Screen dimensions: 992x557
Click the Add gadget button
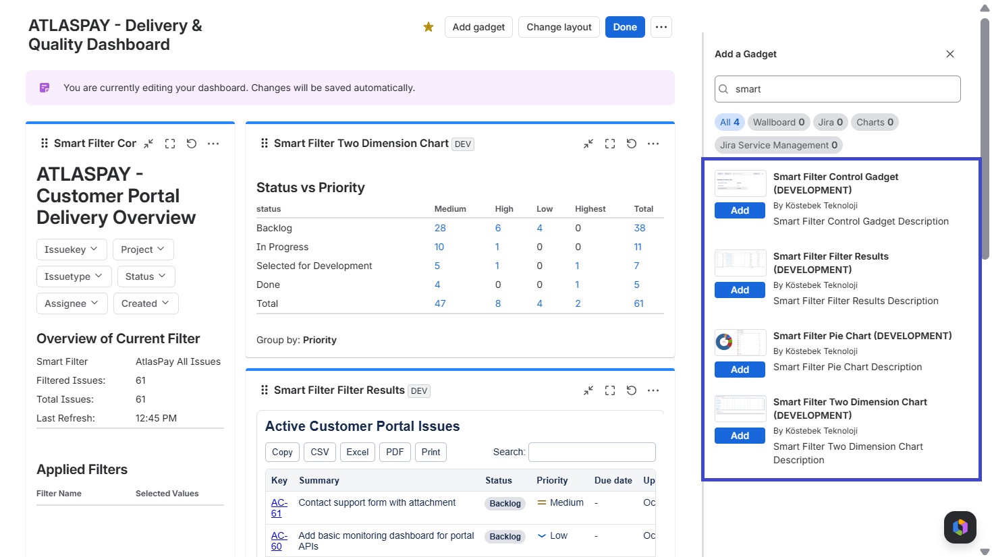tap(478, 27)
